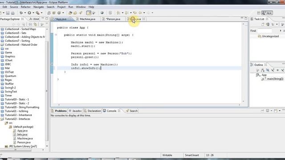
Task: Toggle Link with Editor in Package Explorer
Action: [35, 24]
